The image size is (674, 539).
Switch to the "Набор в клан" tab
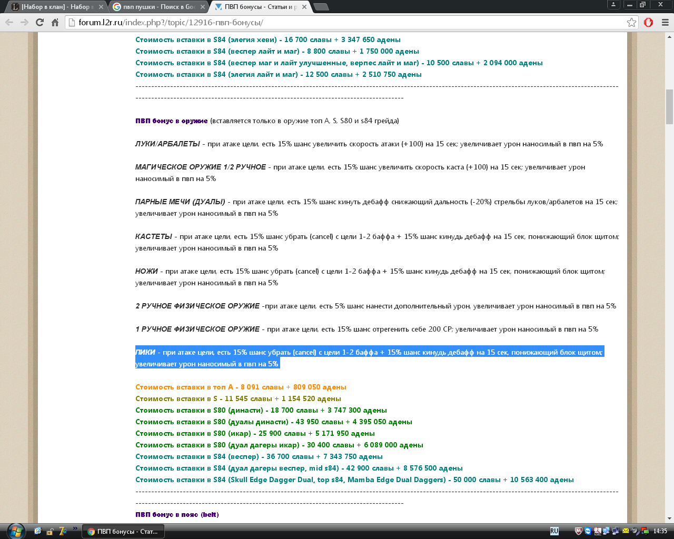(53, 7)
